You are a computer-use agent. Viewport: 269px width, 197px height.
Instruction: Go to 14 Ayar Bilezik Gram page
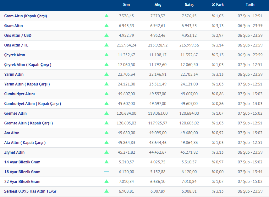click(22, 162)
